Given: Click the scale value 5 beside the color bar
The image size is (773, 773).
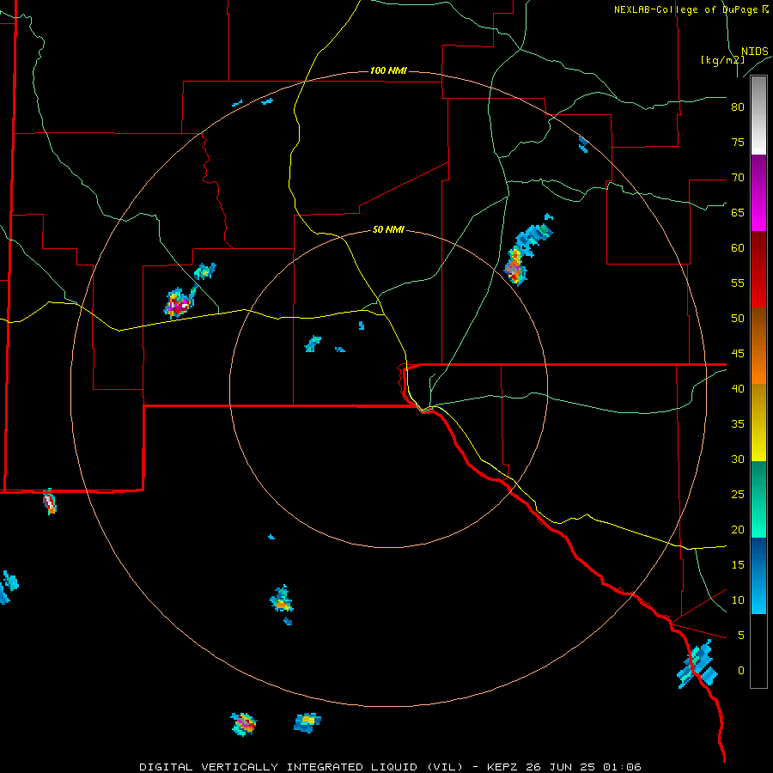Looking at the screenshot, I should [x=741, y=635].
